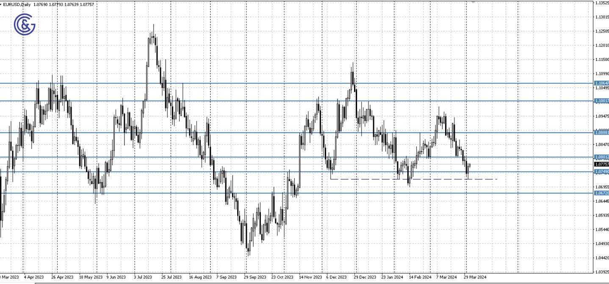Click the 1.08012 price level tag
Viewport: 609px width, 284px height.
tap(600, 158)
